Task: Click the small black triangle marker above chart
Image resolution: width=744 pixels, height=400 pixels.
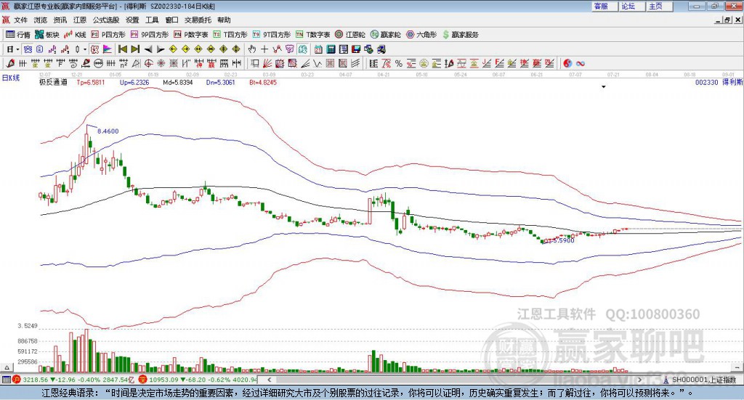Action: point(604,86)
